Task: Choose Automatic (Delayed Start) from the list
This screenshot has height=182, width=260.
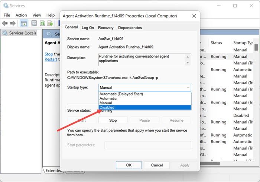Action: pos(145,94)
